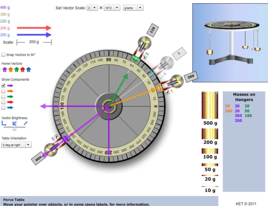Click the Masses on Hangers heading
This screenshot has height=206, width=268.
244,97
